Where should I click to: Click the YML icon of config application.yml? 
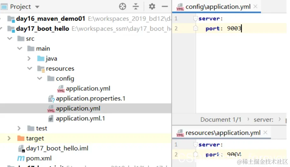click(x=61, y=89)
